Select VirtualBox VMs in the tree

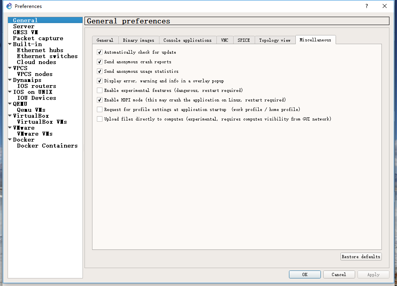pyautogui.click(x=42, y=122)
